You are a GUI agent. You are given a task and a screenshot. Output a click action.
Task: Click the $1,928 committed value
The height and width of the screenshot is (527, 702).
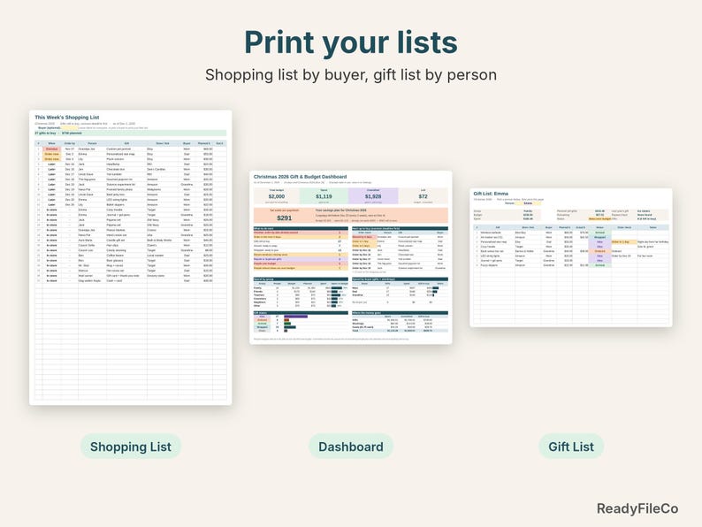(373, 196)
